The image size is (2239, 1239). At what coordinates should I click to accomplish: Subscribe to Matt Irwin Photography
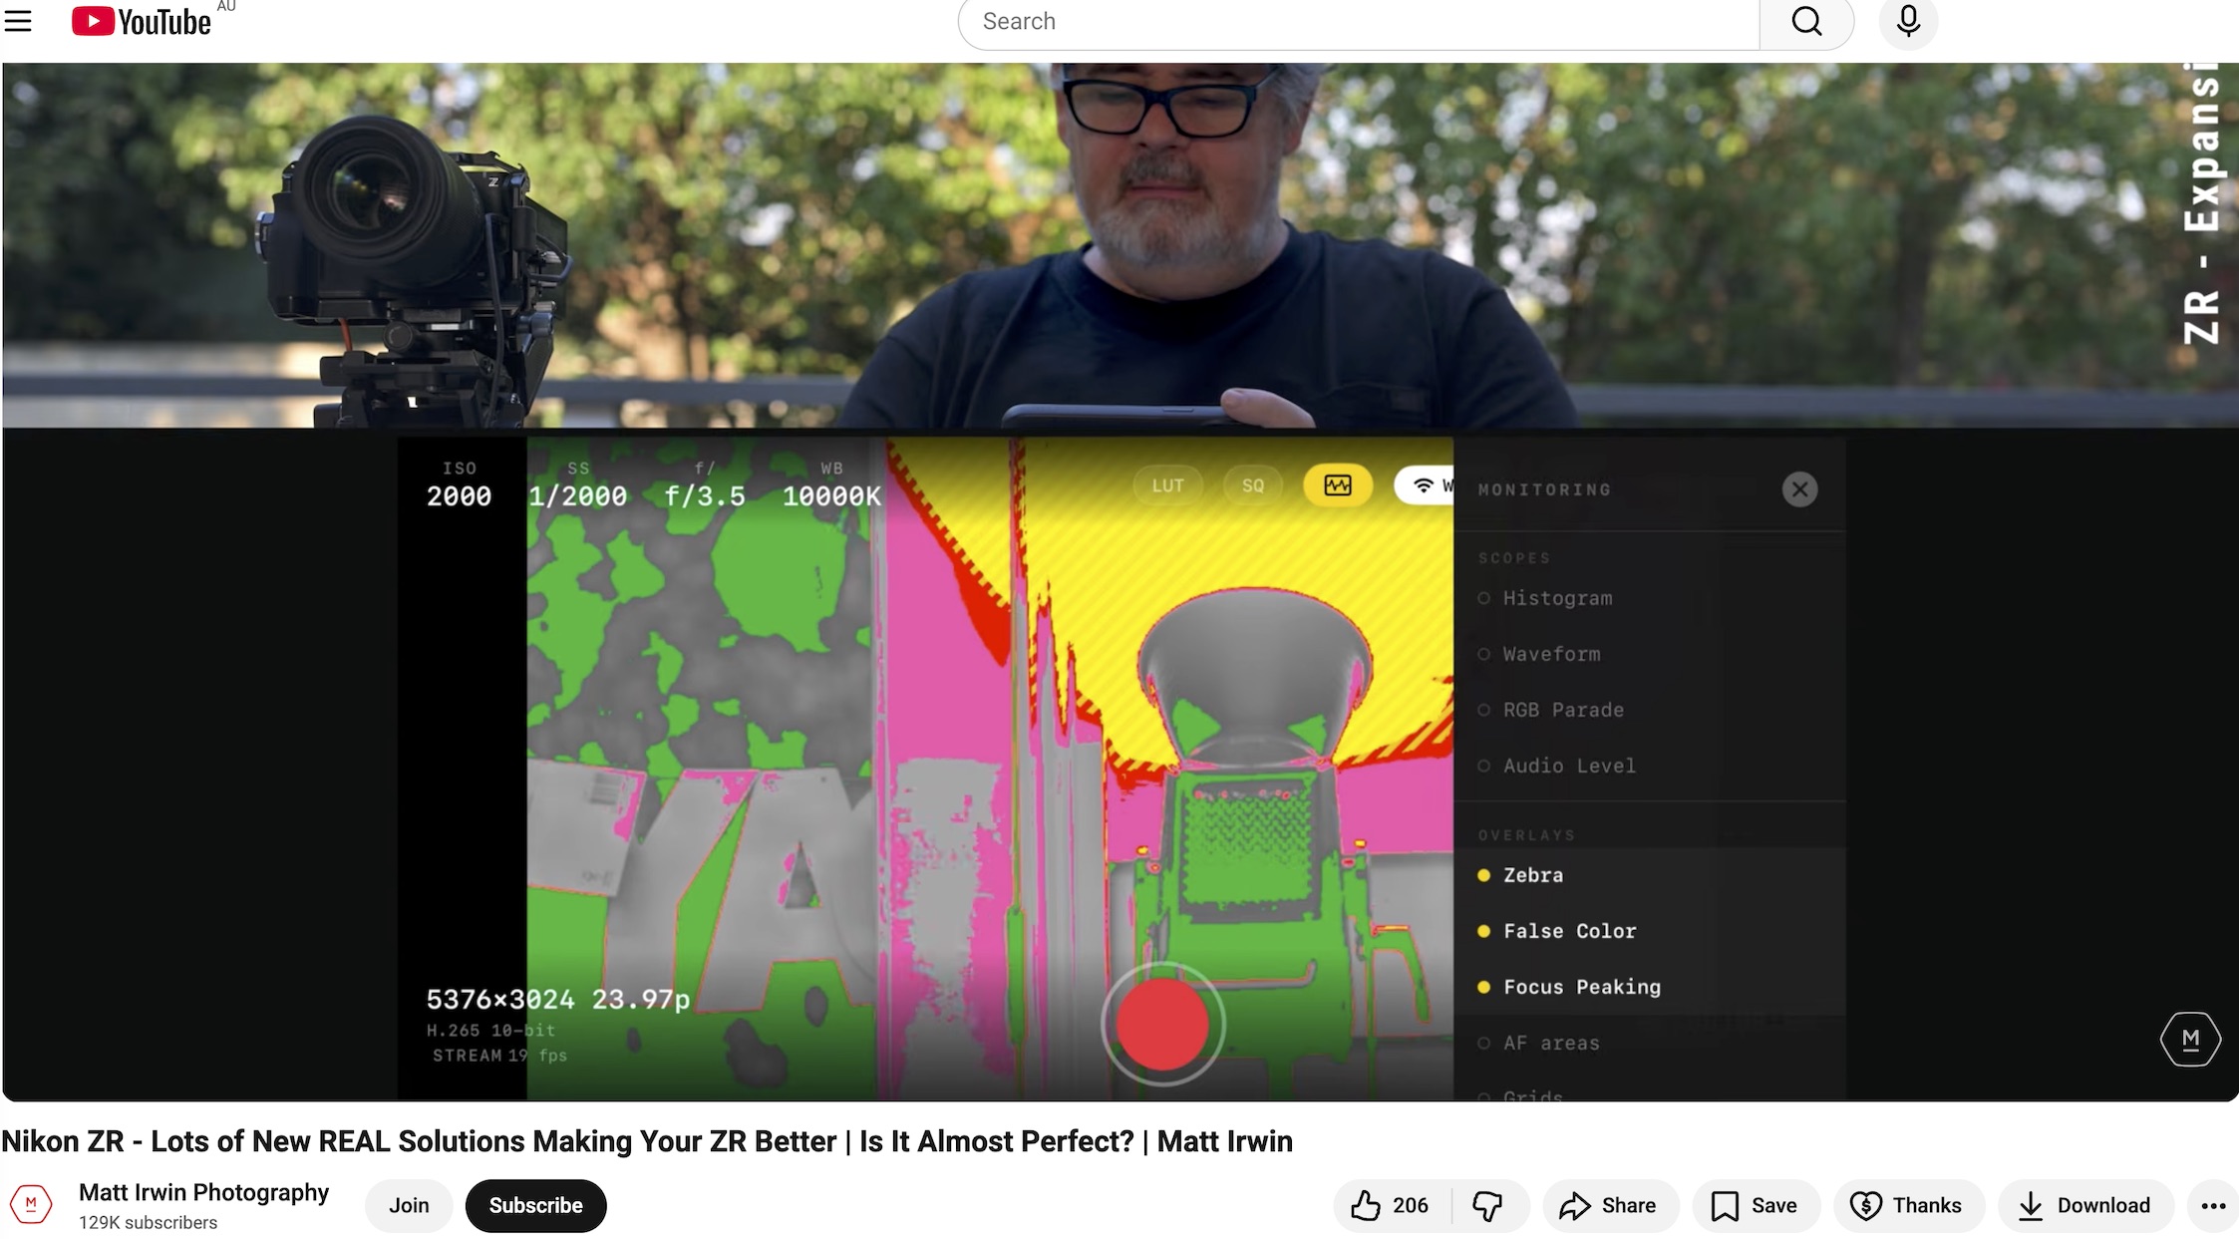coord(535,1205)
